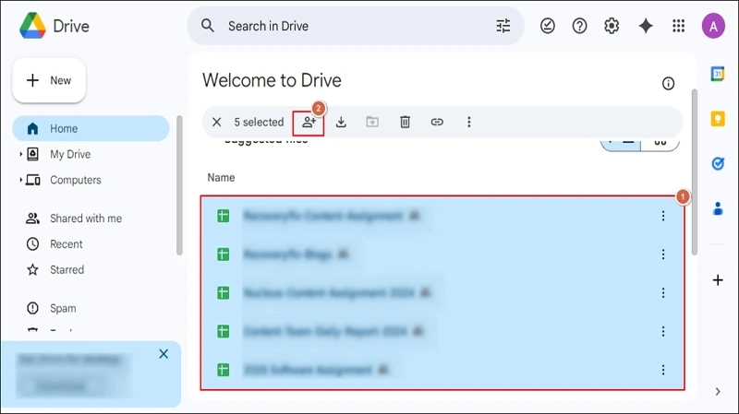This screenshot has width=739, height=414.
Task: Dismiss the desktop promo banner
Action: click(164, 354)
